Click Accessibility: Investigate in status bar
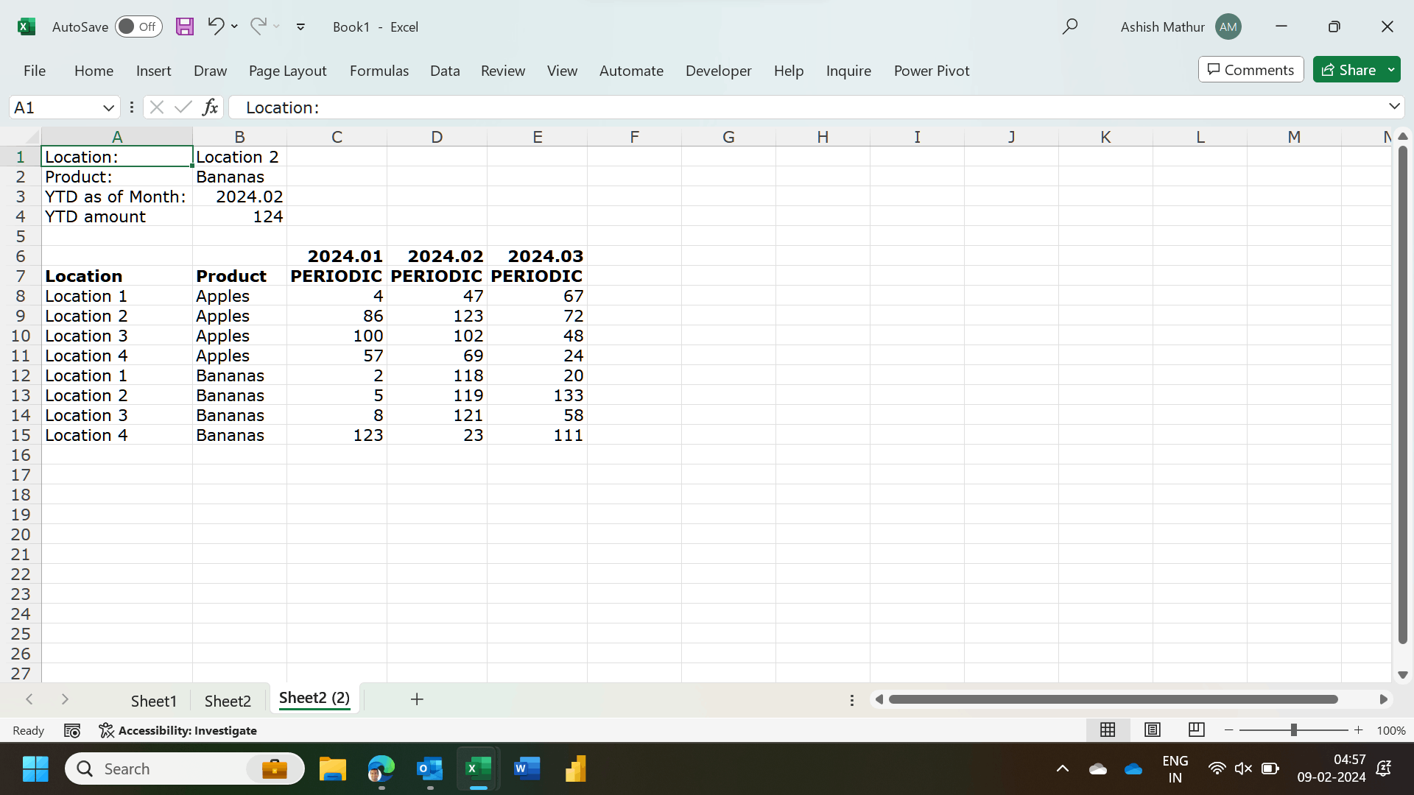Image resolution: width=1414 pixels, height=795 pixels. (x=178, y=730)
